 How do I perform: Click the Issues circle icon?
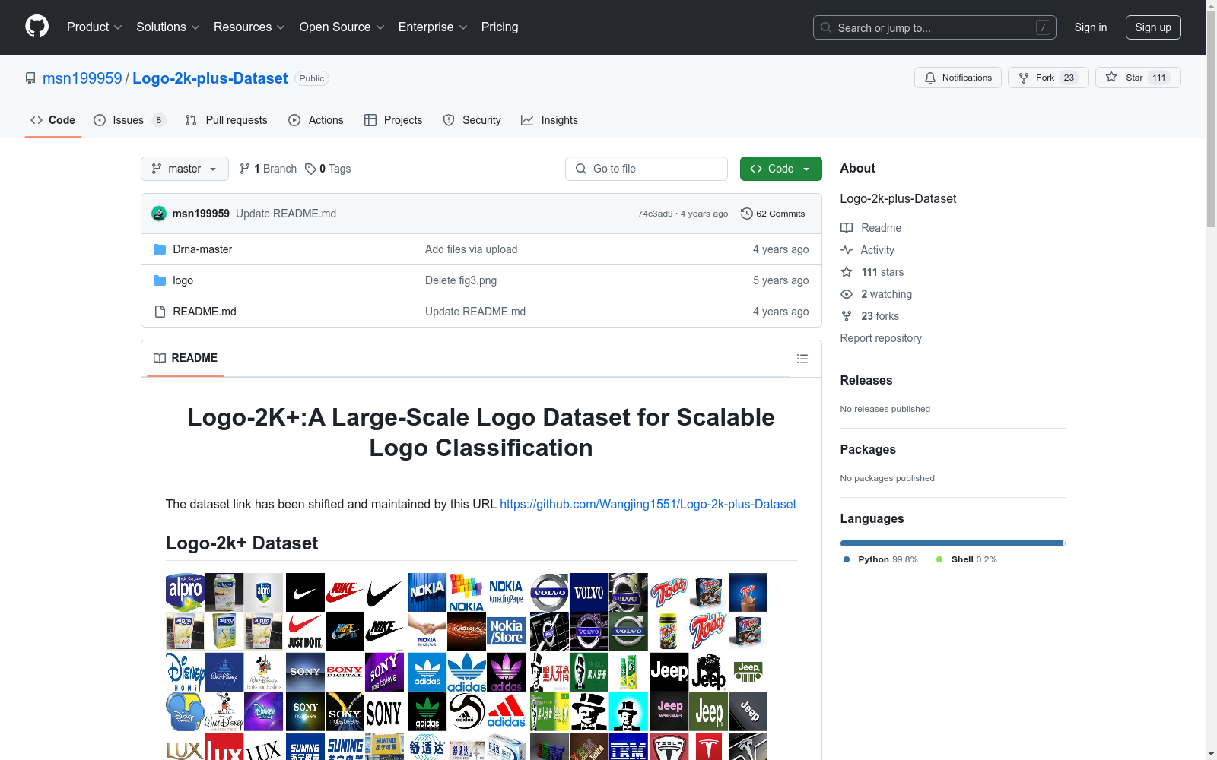[100, 120]
